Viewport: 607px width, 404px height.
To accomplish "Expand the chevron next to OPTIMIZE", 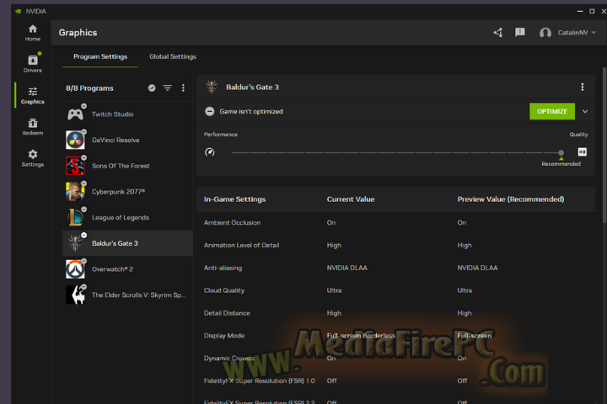I will coord(585,111).
